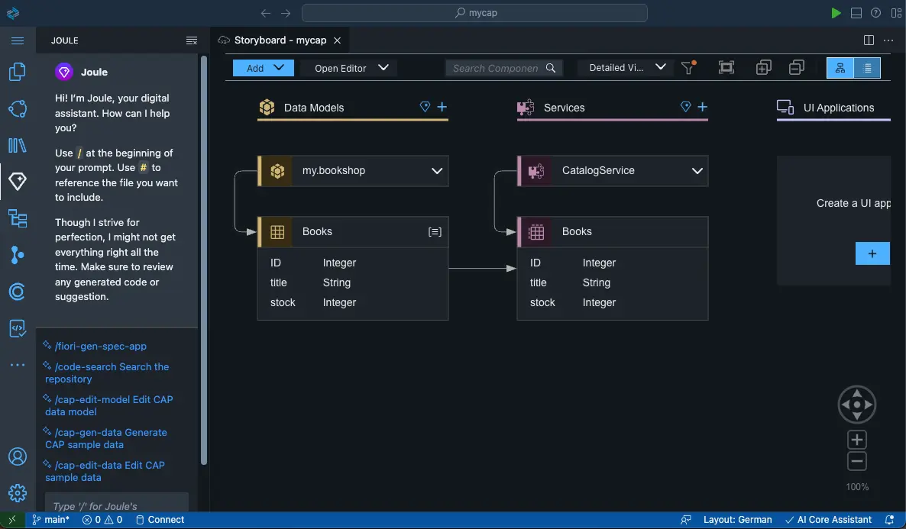Go back with the left arrow
The image size is (906, 529).
tap(265, 13)
